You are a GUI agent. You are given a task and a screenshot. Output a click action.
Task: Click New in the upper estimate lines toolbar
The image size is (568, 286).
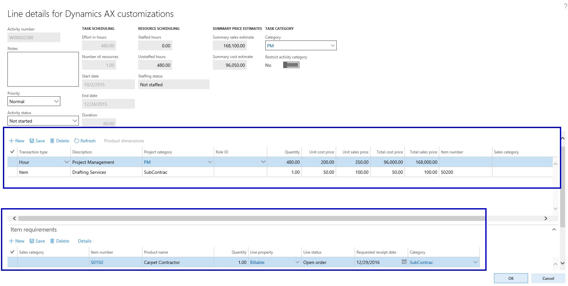(x=17, y=141)
